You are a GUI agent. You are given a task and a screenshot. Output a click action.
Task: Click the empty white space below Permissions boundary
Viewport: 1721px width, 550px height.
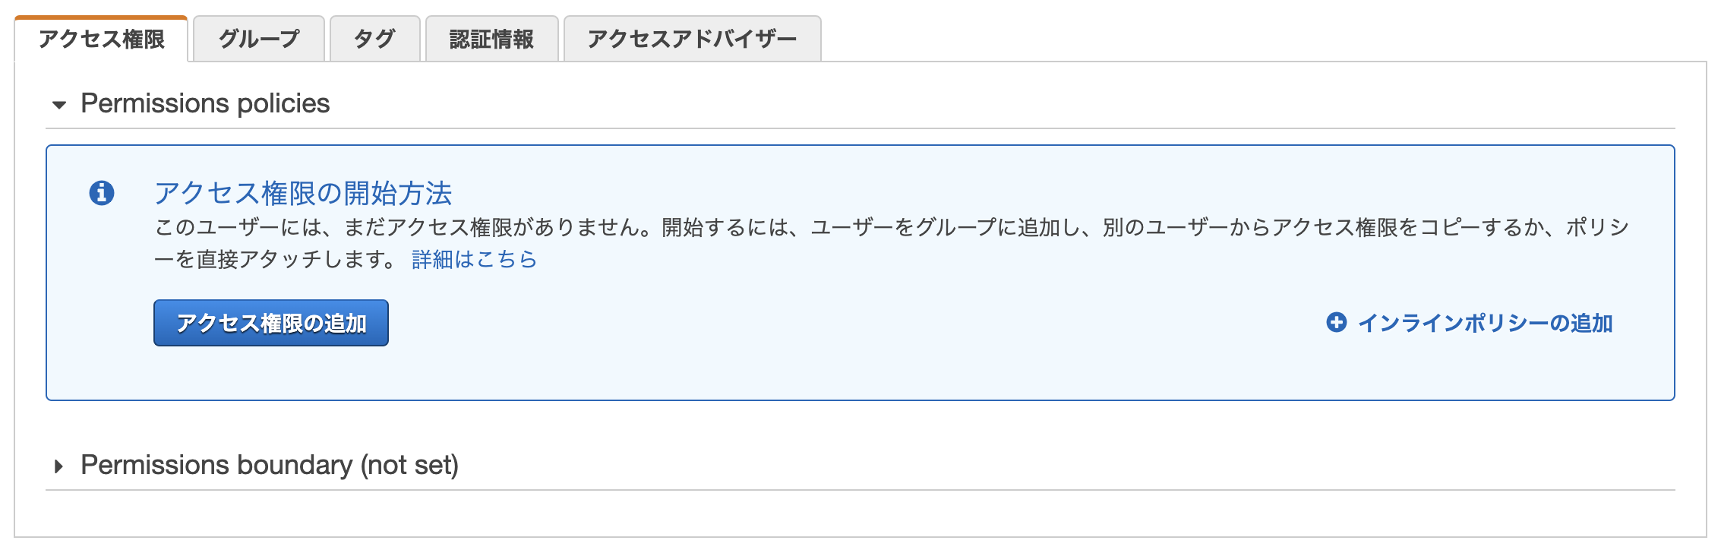860,514
